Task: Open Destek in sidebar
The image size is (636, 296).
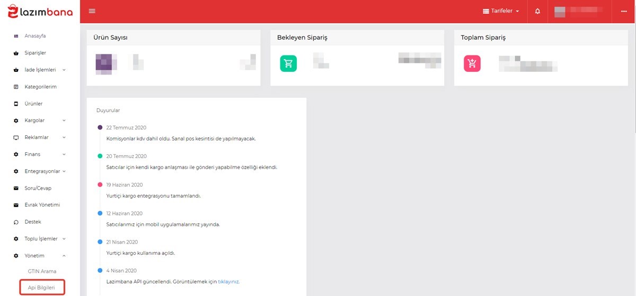Action: coord(33,222)
